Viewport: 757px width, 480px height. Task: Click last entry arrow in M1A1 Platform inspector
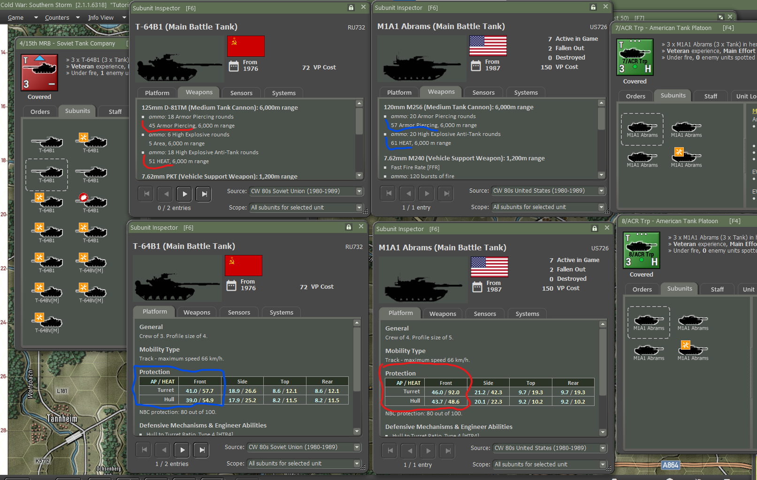click(x=447, y=451)
